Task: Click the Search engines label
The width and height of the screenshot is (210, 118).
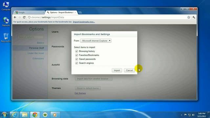Action: 86,63
